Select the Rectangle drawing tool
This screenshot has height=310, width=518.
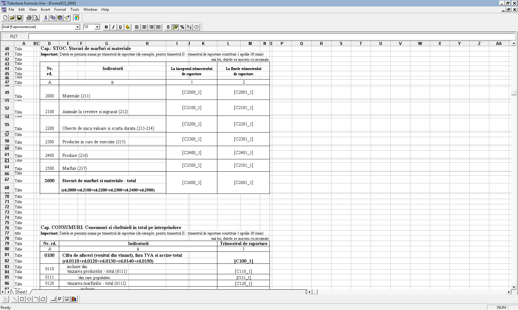22,299
